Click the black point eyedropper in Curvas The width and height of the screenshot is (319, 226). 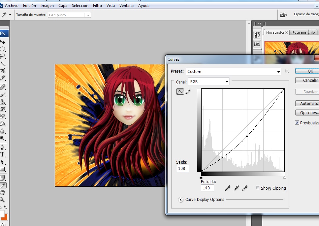(x=228, y=188)
